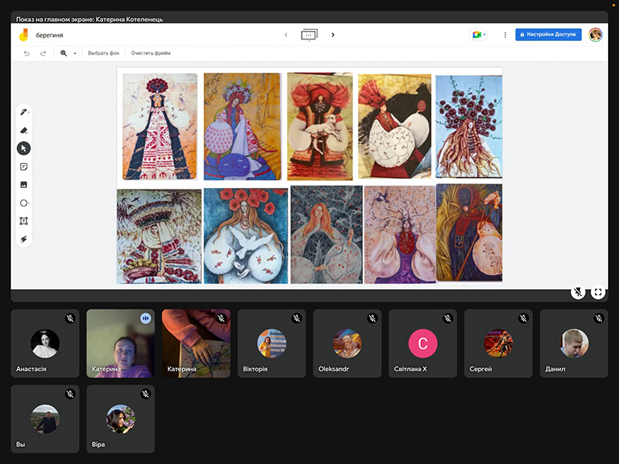
Task: Select your own 'Вы' tile
Action: (x=45, y=419)
